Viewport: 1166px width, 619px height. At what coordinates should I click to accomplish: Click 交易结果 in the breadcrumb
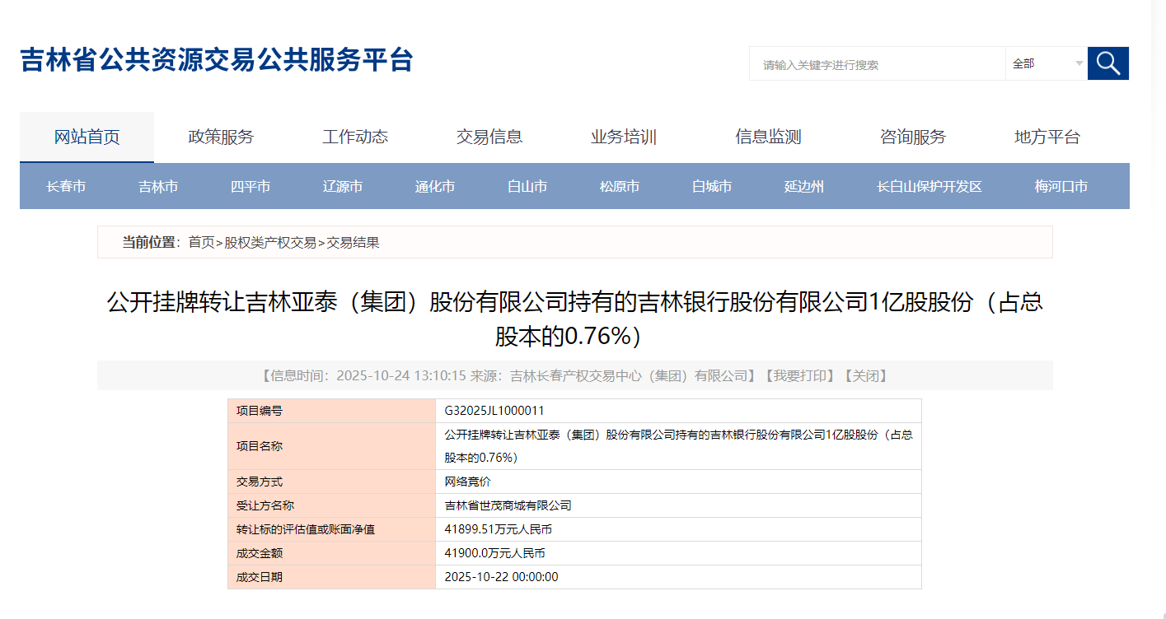tap(353, 242)
